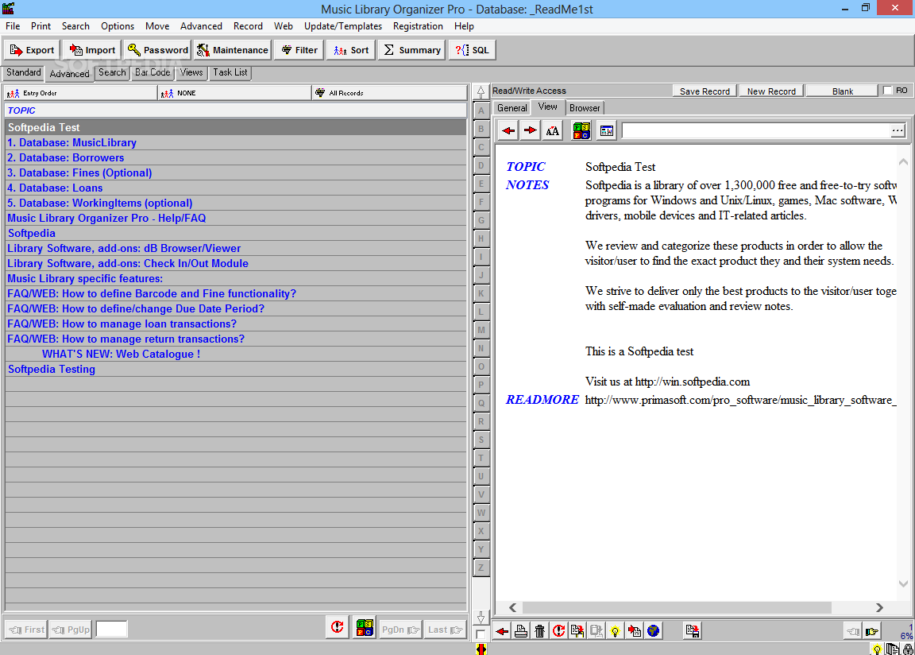Click colored blocks icon below record list
The image size is (915, 655).
coord(365,627)
